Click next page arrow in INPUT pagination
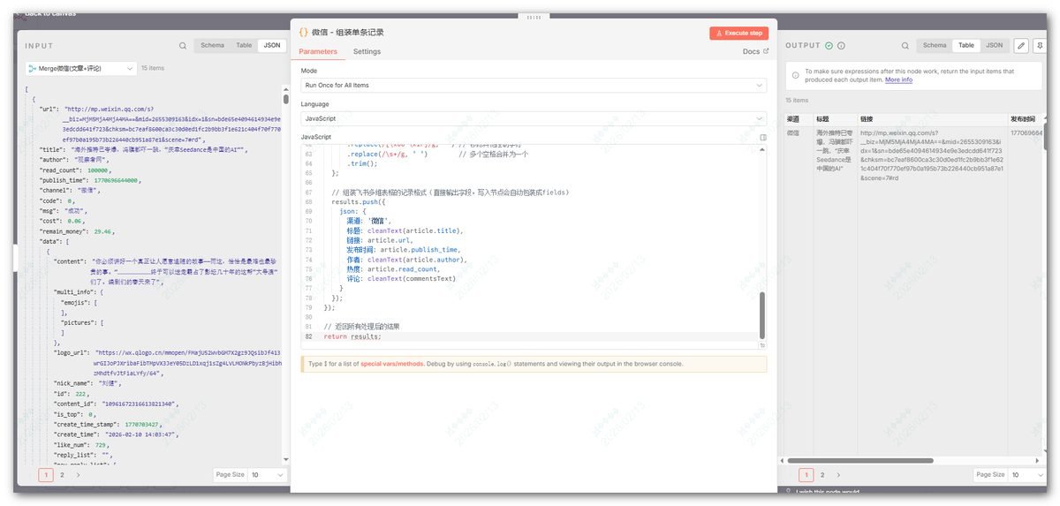 click(x=78, y=474)
